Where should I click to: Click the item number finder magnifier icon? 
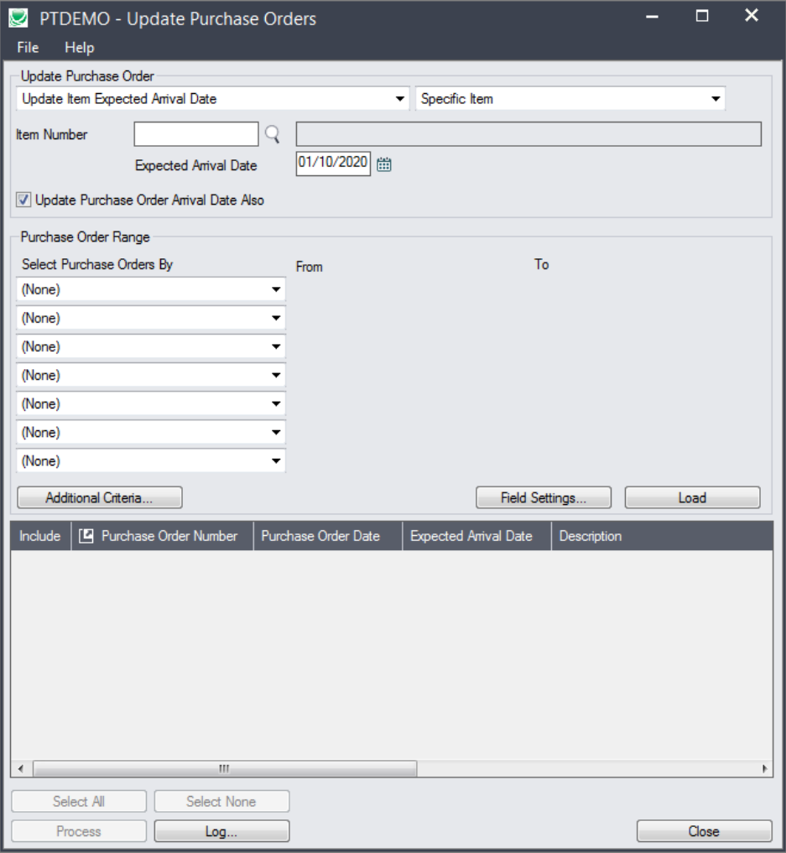coord(272,134)
